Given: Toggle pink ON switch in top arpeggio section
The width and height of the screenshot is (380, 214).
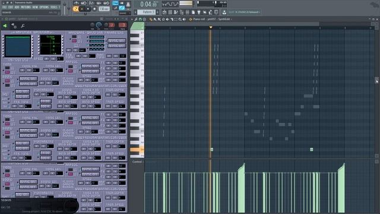Looking at the screenshot, I should click(70, 71).
